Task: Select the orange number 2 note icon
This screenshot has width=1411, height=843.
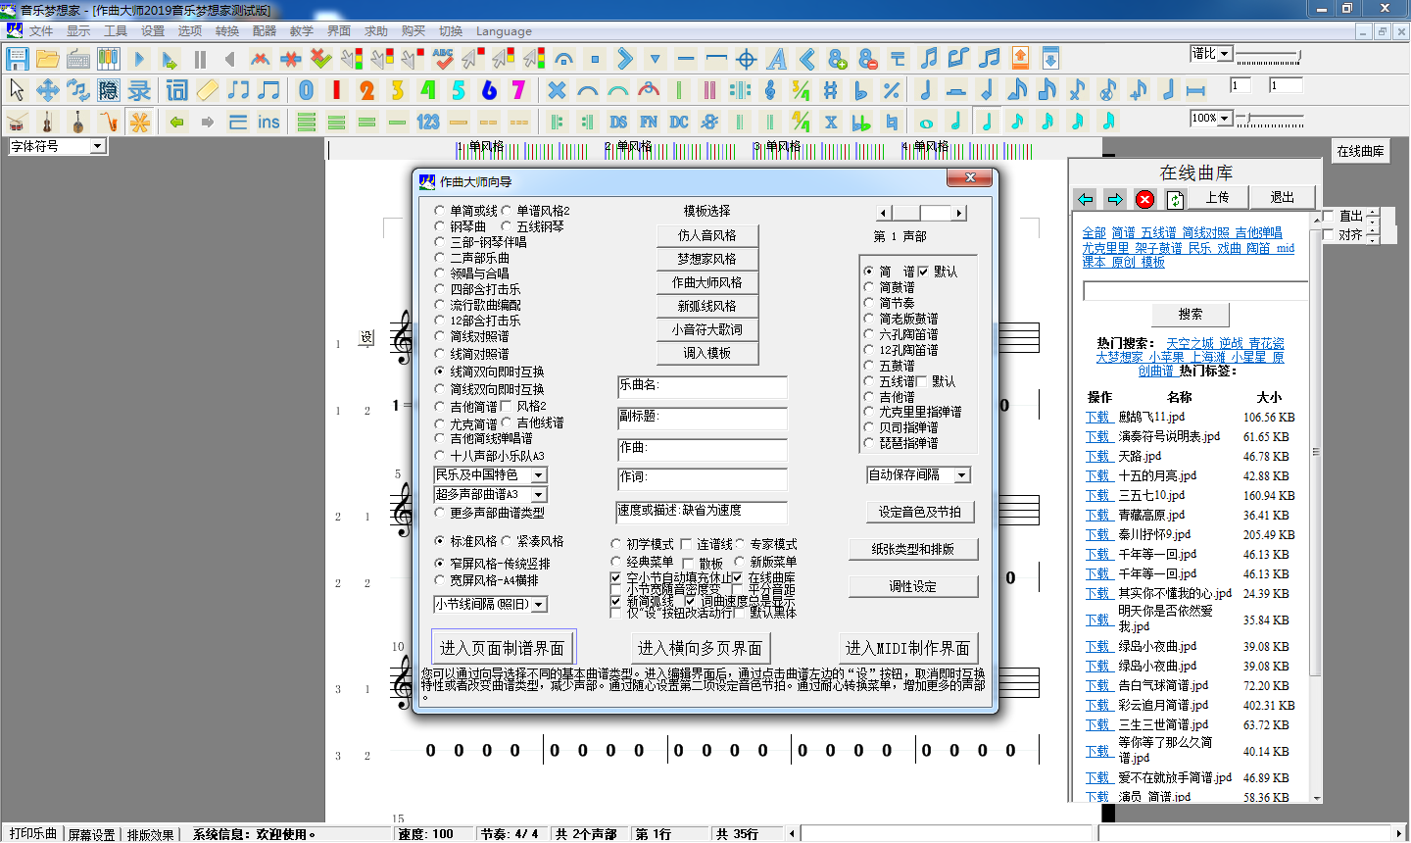Action: pyautogui.click(x=367, y=90)
